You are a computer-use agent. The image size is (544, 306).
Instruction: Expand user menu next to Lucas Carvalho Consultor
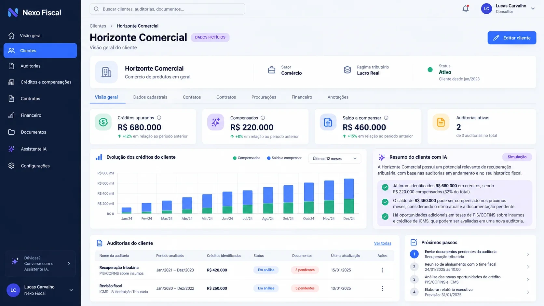pyautogui.click(x=533, y=9)
